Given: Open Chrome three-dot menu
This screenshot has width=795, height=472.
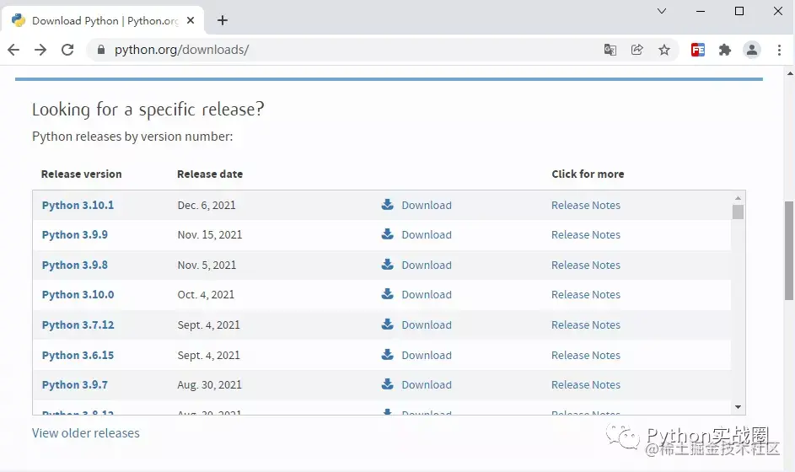Looking at the screenshot, I should pyautogui.click(x=779, y=50).
